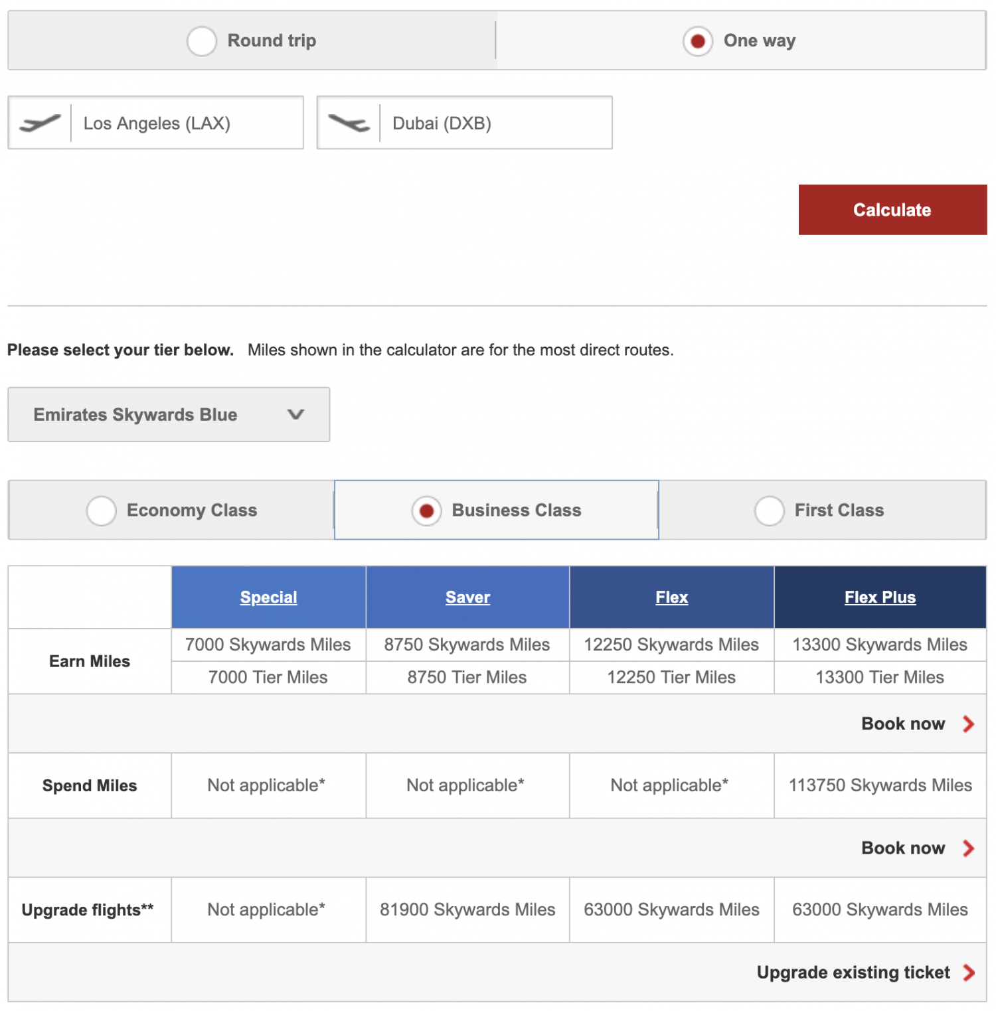Click the chevron on the tier selector

pos(297,414)
